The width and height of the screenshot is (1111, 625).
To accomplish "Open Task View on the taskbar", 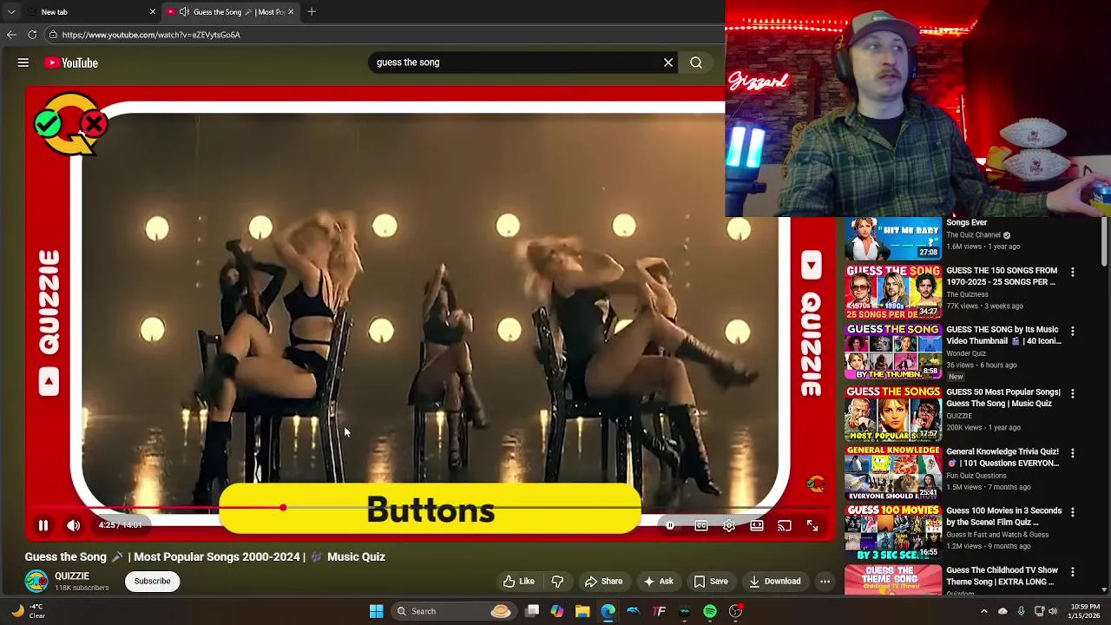I will (532, 611).
